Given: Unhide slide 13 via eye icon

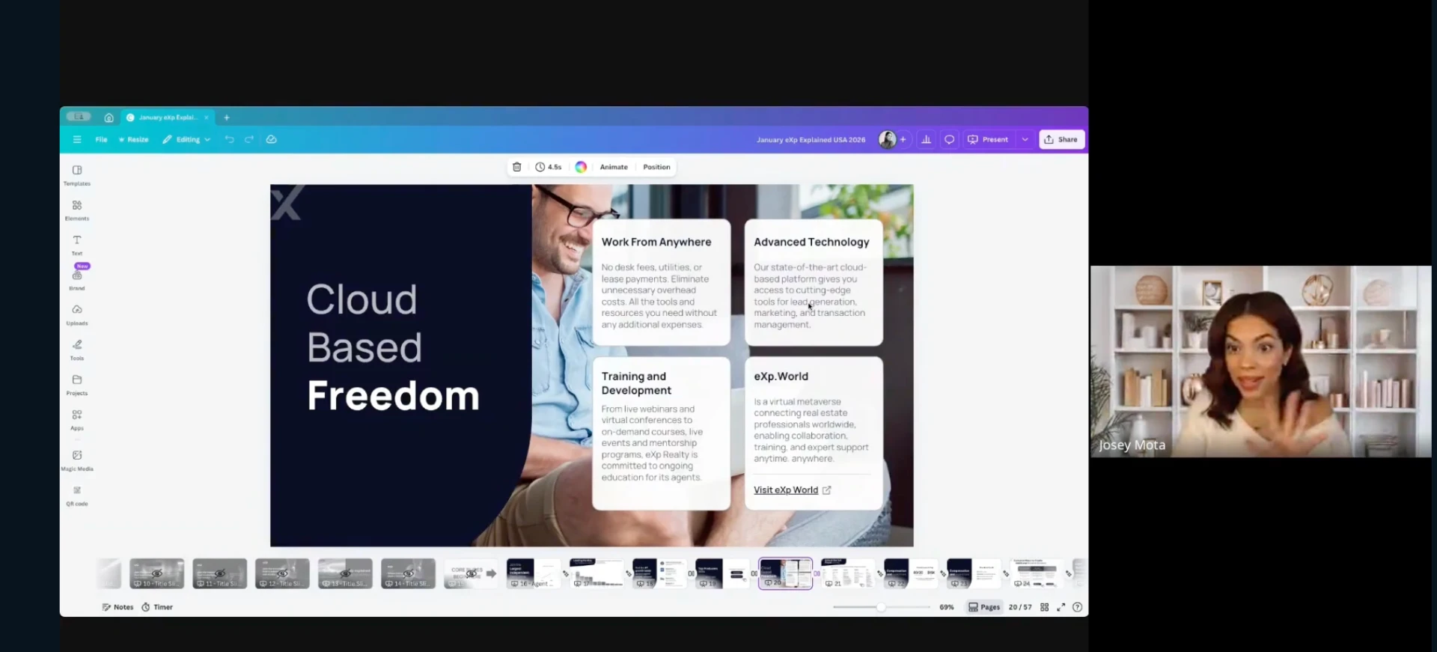Looking at the screenshot, I should [x=346, y=573].
